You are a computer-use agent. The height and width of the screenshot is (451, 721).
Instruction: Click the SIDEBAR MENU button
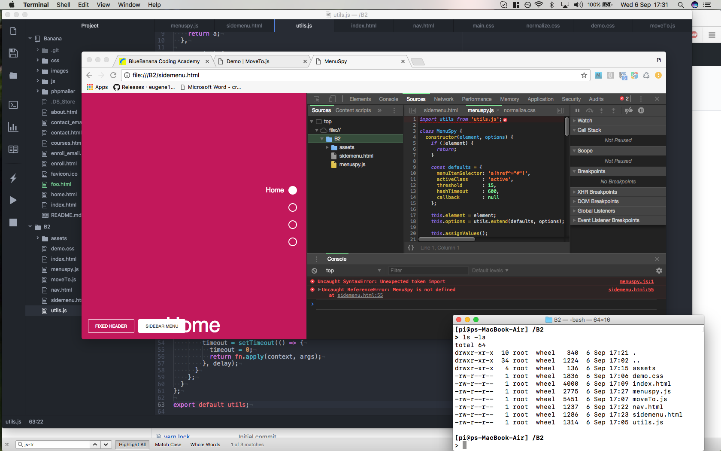(x=162, y=326)
